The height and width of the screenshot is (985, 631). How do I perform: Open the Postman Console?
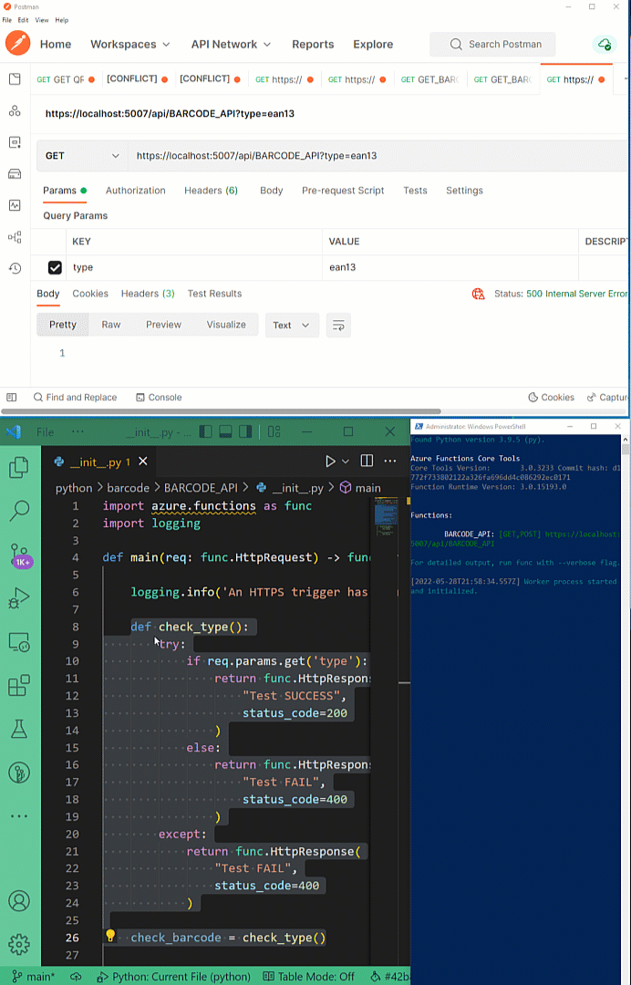click(x=159, y=397)
